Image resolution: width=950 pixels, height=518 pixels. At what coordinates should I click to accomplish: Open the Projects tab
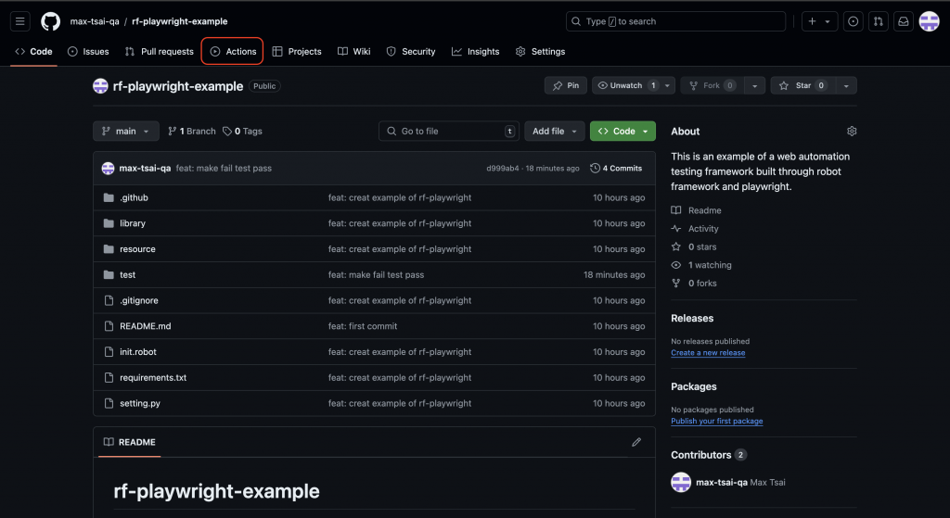tap(297, 52)
